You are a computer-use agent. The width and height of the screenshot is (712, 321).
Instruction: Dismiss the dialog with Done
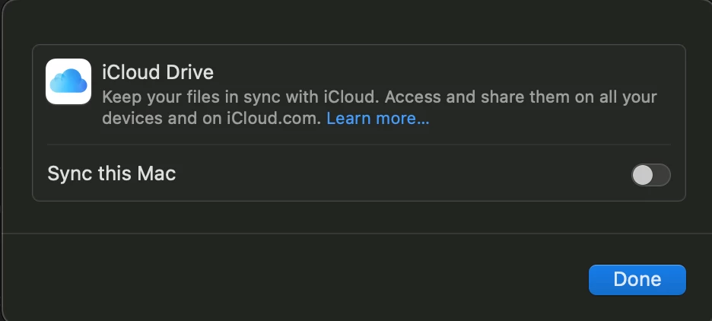[x=637, y=279]
